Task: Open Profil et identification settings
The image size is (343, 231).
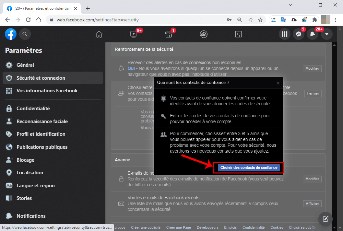Action: tap(53, 134)
